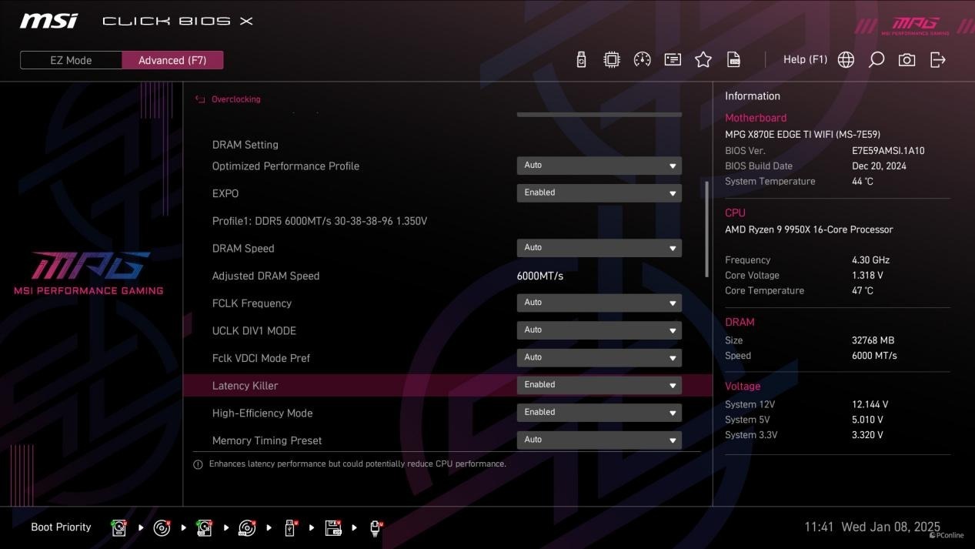This screenshot has width=975, height=549.
Task: Open the hardware monitor card icon
Action: coord(673,59)
